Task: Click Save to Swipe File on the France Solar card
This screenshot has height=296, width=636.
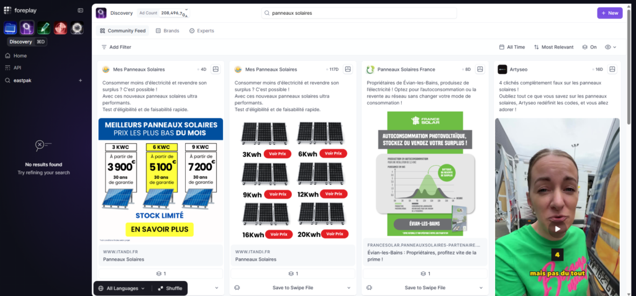Action: [x=425, y=288]
